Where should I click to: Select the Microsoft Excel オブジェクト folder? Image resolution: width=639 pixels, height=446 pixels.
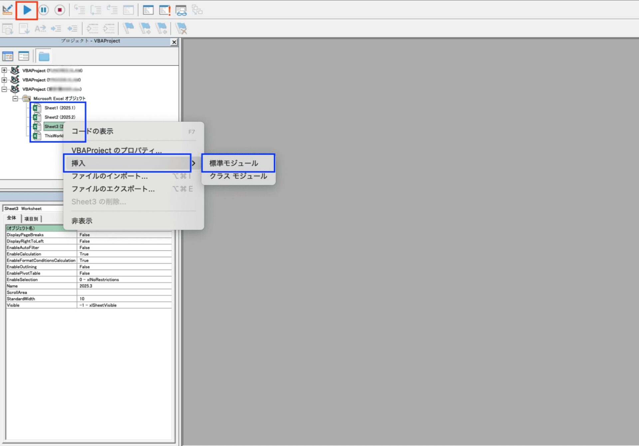pos(59,99)
